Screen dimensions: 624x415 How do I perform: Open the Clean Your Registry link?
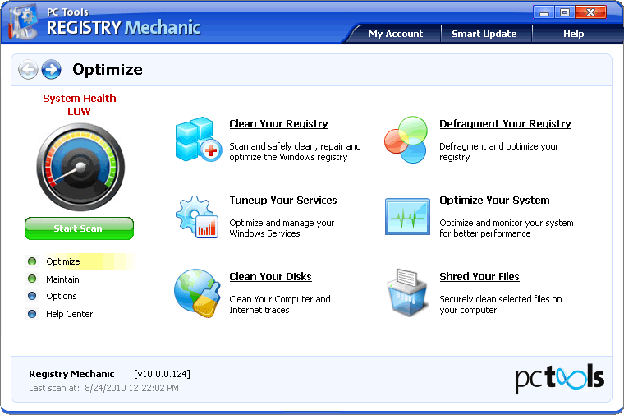tap(278, 124)
